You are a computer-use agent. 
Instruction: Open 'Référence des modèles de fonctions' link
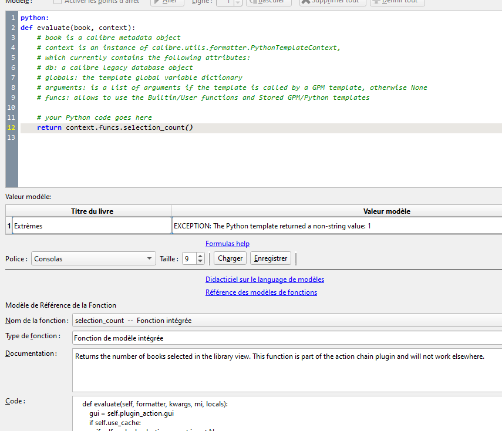(x=261, y=292)
